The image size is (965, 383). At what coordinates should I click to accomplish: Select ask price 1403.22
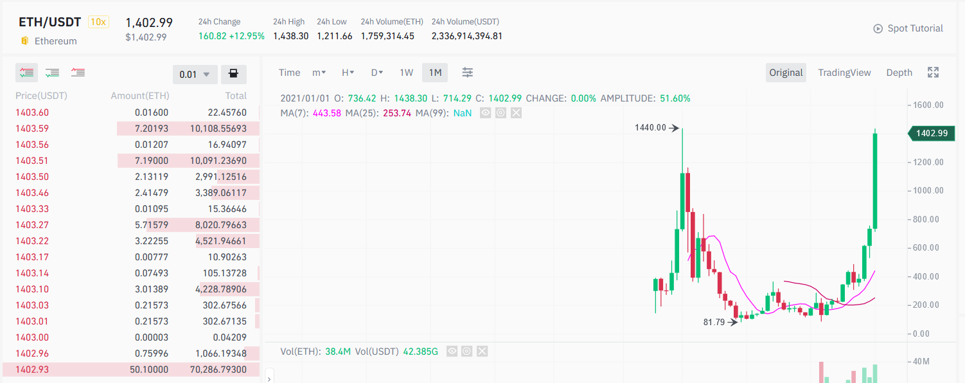point(31,241)
